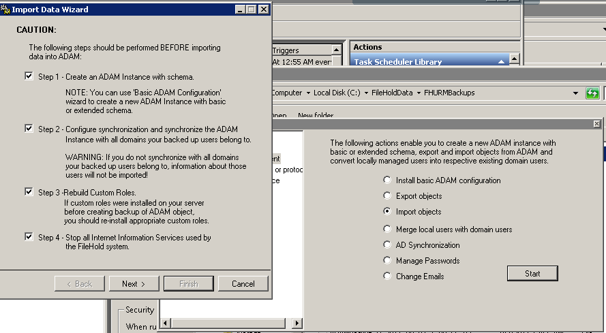Click Next in Import Data Wizard

point(134,283)
